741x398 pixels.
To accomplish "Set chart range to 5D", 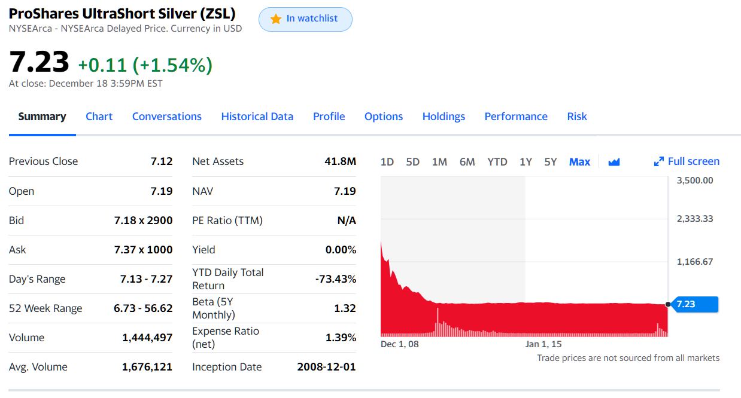I will coord(413,162).
